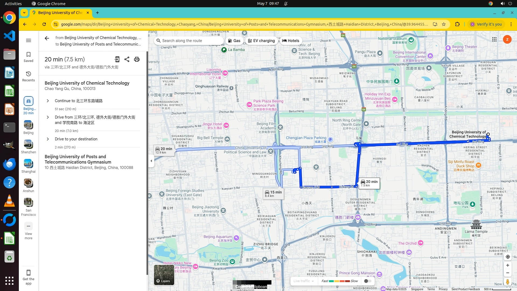Open Recents in the sidebar

pos(29,76)
